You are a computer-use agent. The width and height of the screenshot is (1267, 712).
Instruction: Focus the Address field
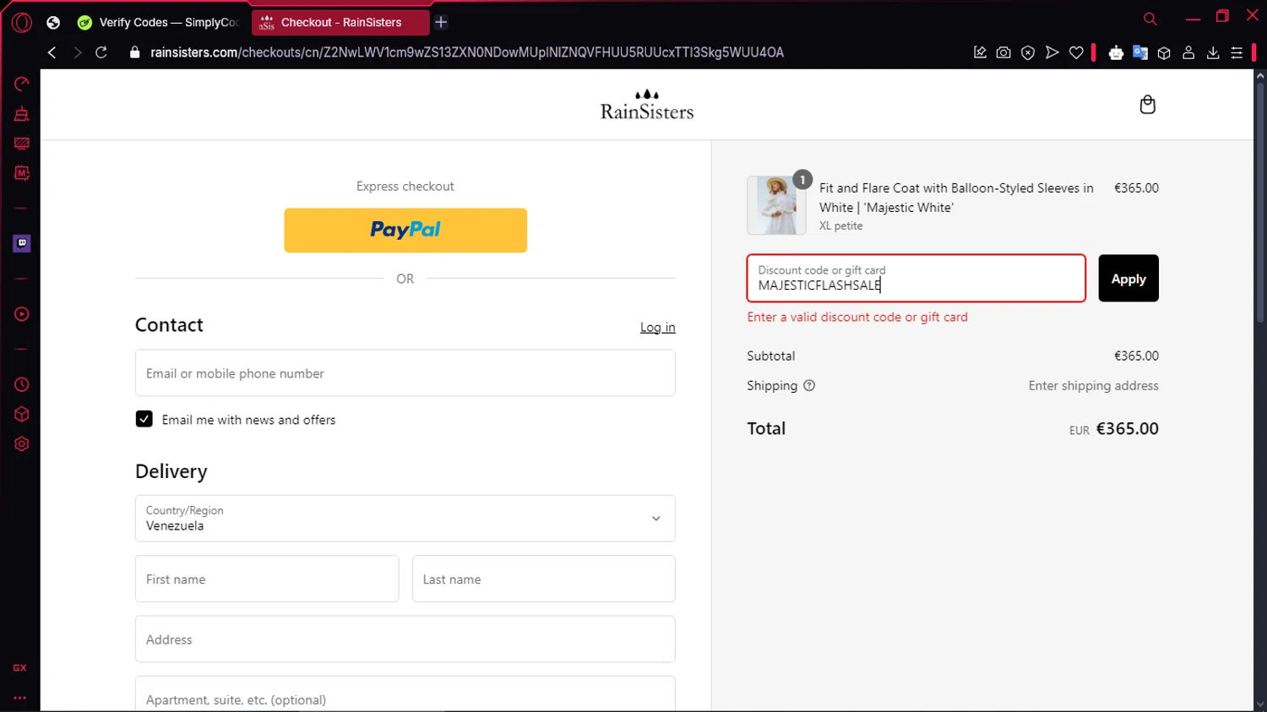[405, 639]
